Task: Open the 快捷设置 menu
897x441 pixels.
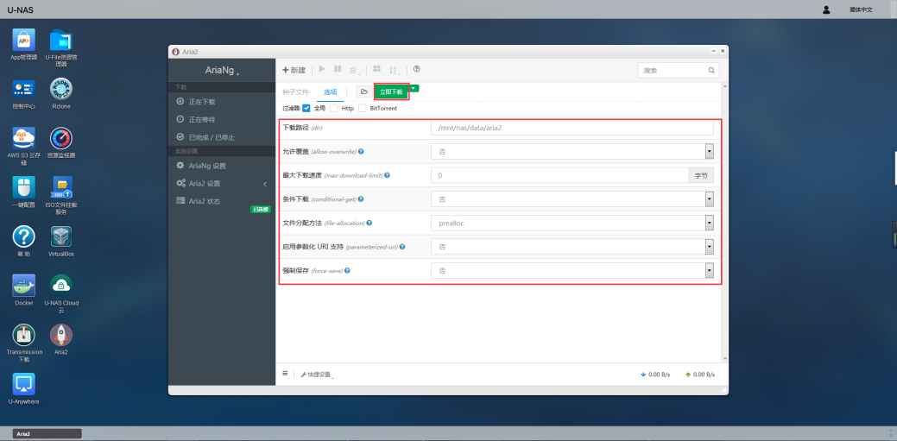Action: click(x=317, y=375)
